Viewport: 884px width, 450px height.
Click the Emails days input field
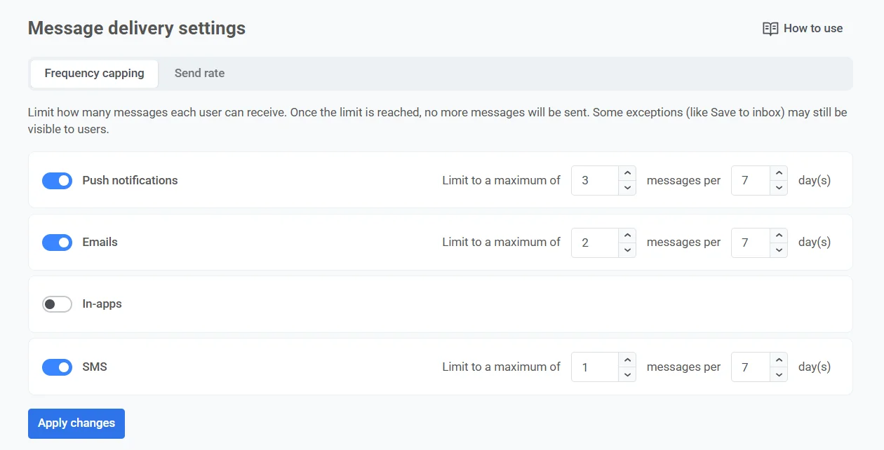point(750,243)
